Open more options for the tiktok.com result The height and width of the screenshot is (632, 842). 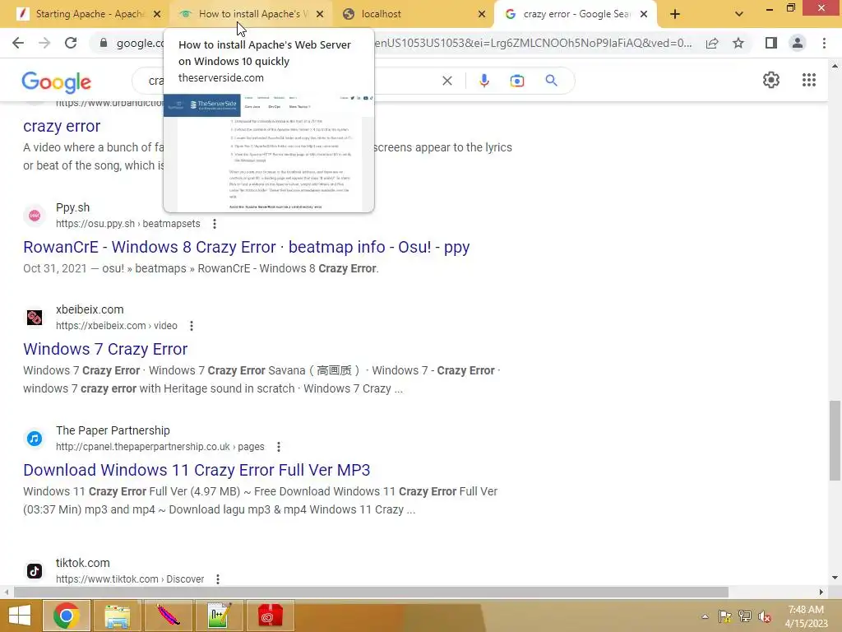click(x=217, y=579)
